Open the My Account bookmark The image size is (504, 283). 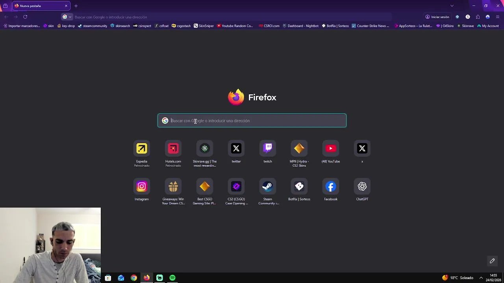click(x=488, y=26)
